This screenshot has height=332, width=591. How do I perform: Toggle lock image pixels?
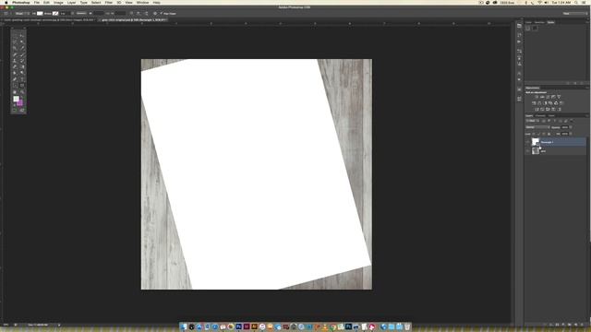point(538,134)
